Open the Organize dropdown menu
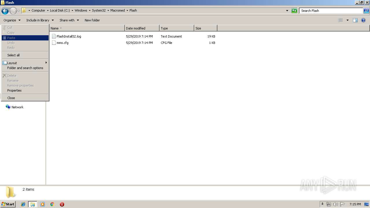This screenshot has height=208, width=370. 12,20
